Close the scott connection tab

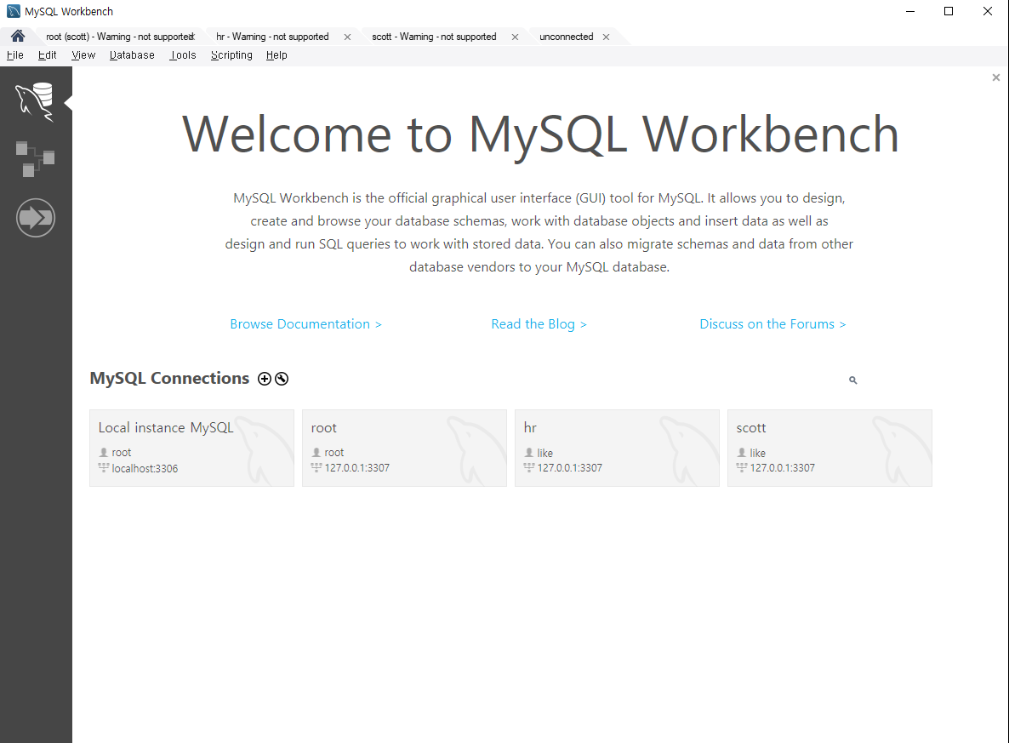coord(515,37)
